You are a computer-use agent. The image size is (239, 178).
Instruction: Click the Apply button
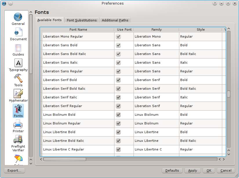pos(193,170)
